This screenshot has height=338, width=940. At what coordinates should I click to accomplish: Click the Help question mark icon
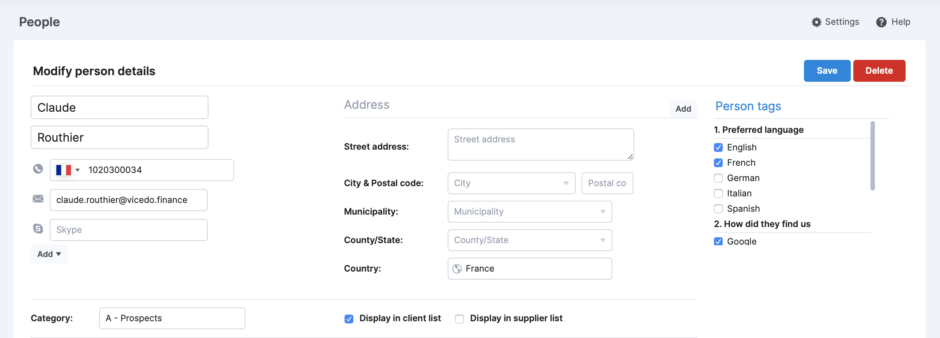point(881,22)
